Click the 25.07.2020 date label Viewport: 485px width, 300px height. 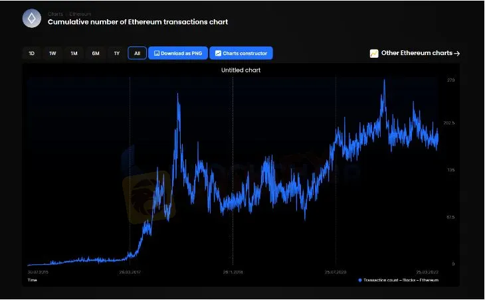tap(336, 272)
